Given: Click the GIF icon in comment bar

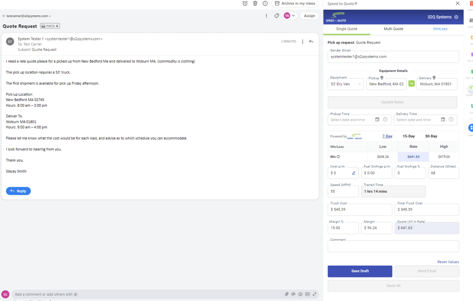Looking at the screenshot, I should click(x=307, y=294).
